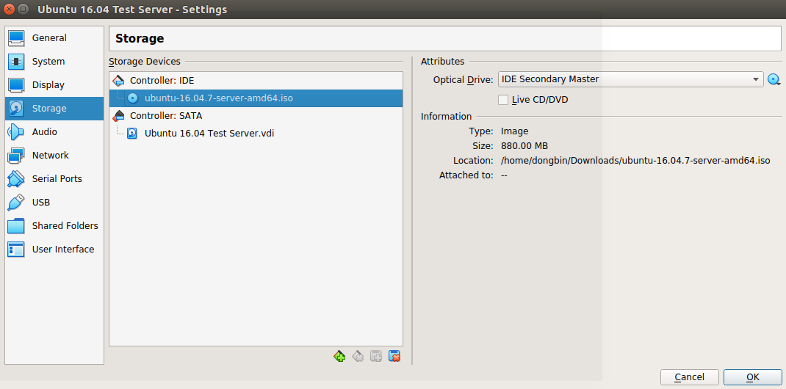Click the USB plug icon in sidebar
The image size is (786, 389).
coord(16,203)
